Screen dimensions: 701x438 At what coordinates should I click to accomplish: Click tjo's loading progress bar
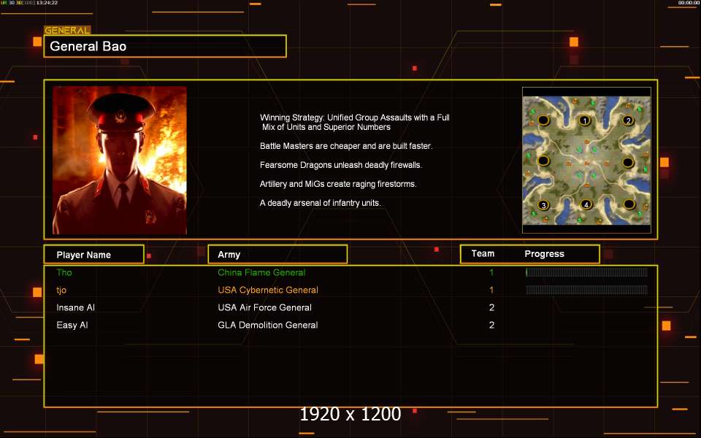click(586, 290)
